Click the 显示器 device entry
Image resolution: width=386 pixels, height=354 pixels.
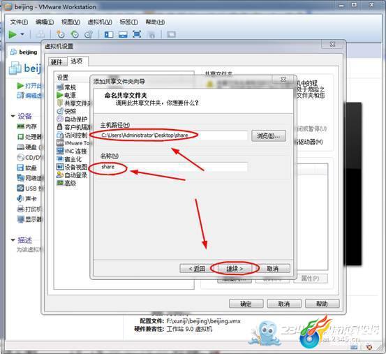pyautogui.click(x=29, y=219)
